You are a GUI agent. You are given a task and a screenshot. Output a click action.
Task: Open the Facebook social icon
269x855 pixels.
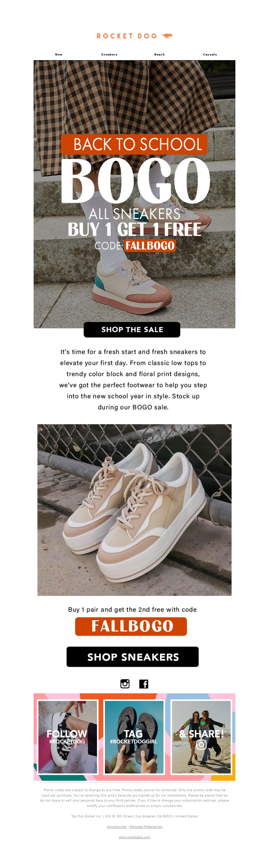[144, 684]
